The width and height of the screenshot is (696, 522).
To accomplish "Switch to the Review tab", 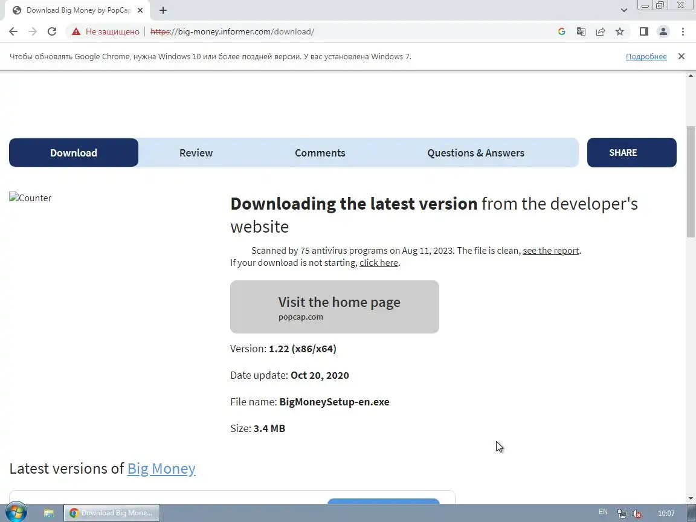I will point(196,153).
